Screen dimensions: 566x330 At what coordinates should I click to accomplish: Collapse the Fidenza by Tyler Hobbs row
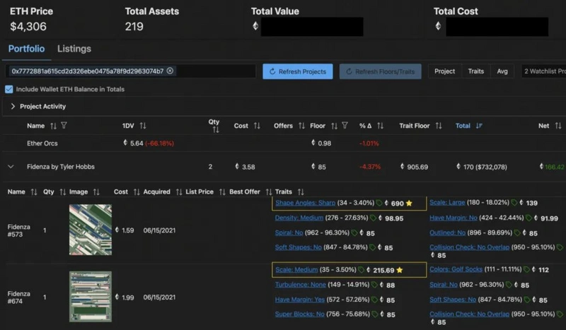[x=11, y=167]
